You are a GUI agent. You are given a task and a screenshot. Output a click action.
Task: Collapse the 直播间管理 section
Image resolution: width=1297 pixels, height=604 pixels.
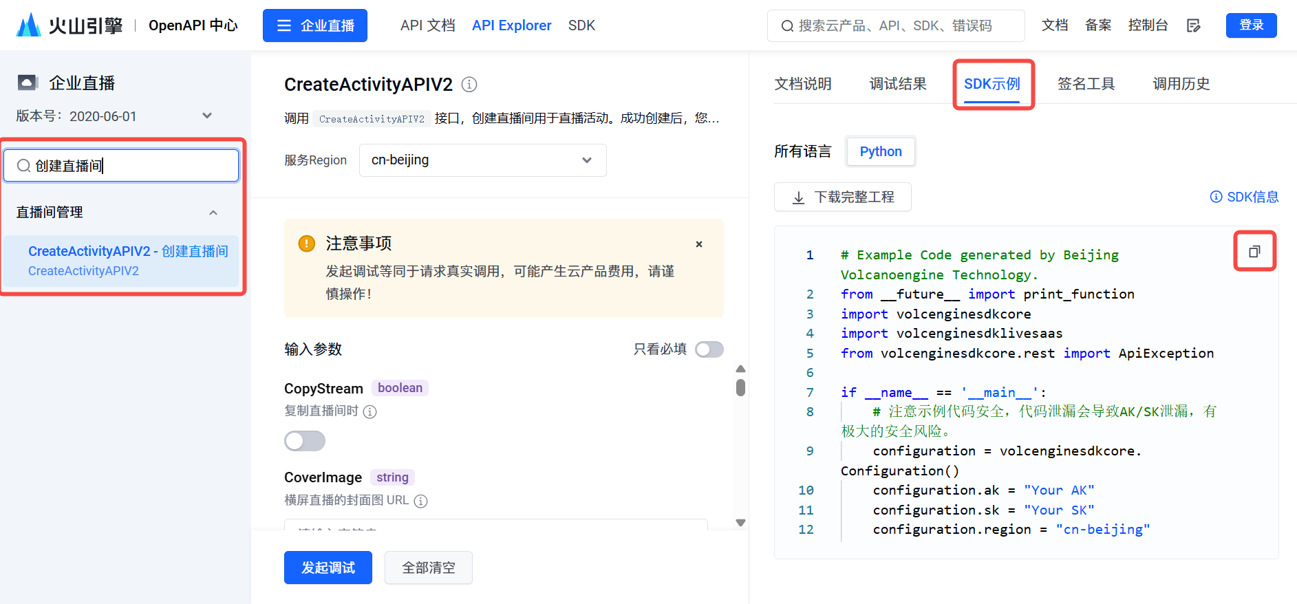point(213,213)
